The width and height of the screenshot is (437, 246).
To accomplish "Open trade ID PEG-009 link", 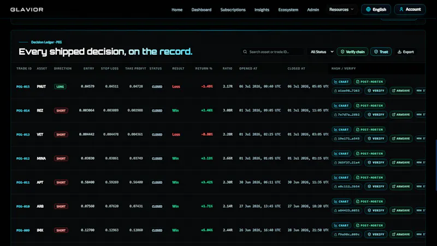I will tap(23, 231).
